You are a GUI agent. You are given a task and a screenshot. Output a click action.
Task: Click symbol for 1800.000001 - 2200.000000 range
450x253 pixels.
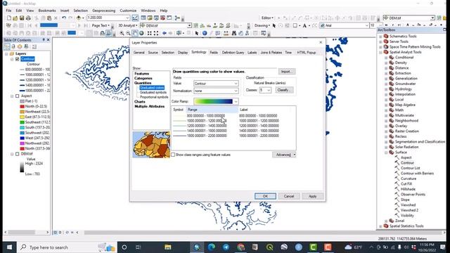pos(179,136)
